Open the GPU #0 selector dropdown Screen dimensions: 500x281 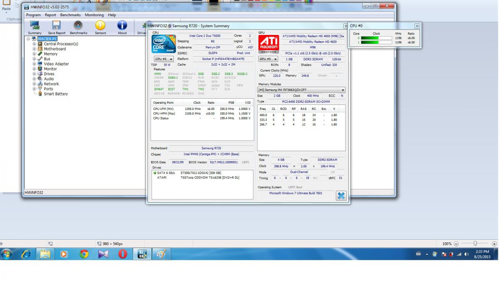268,59
